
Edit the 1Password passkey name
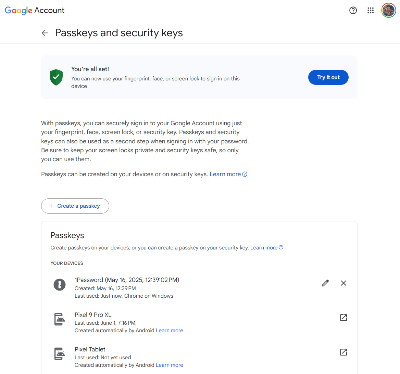coord(325,283)
